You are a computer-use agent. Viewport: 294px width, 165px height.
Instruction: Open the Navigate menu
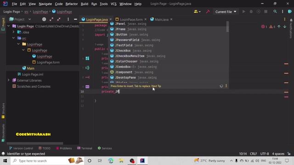coord(45,4)
